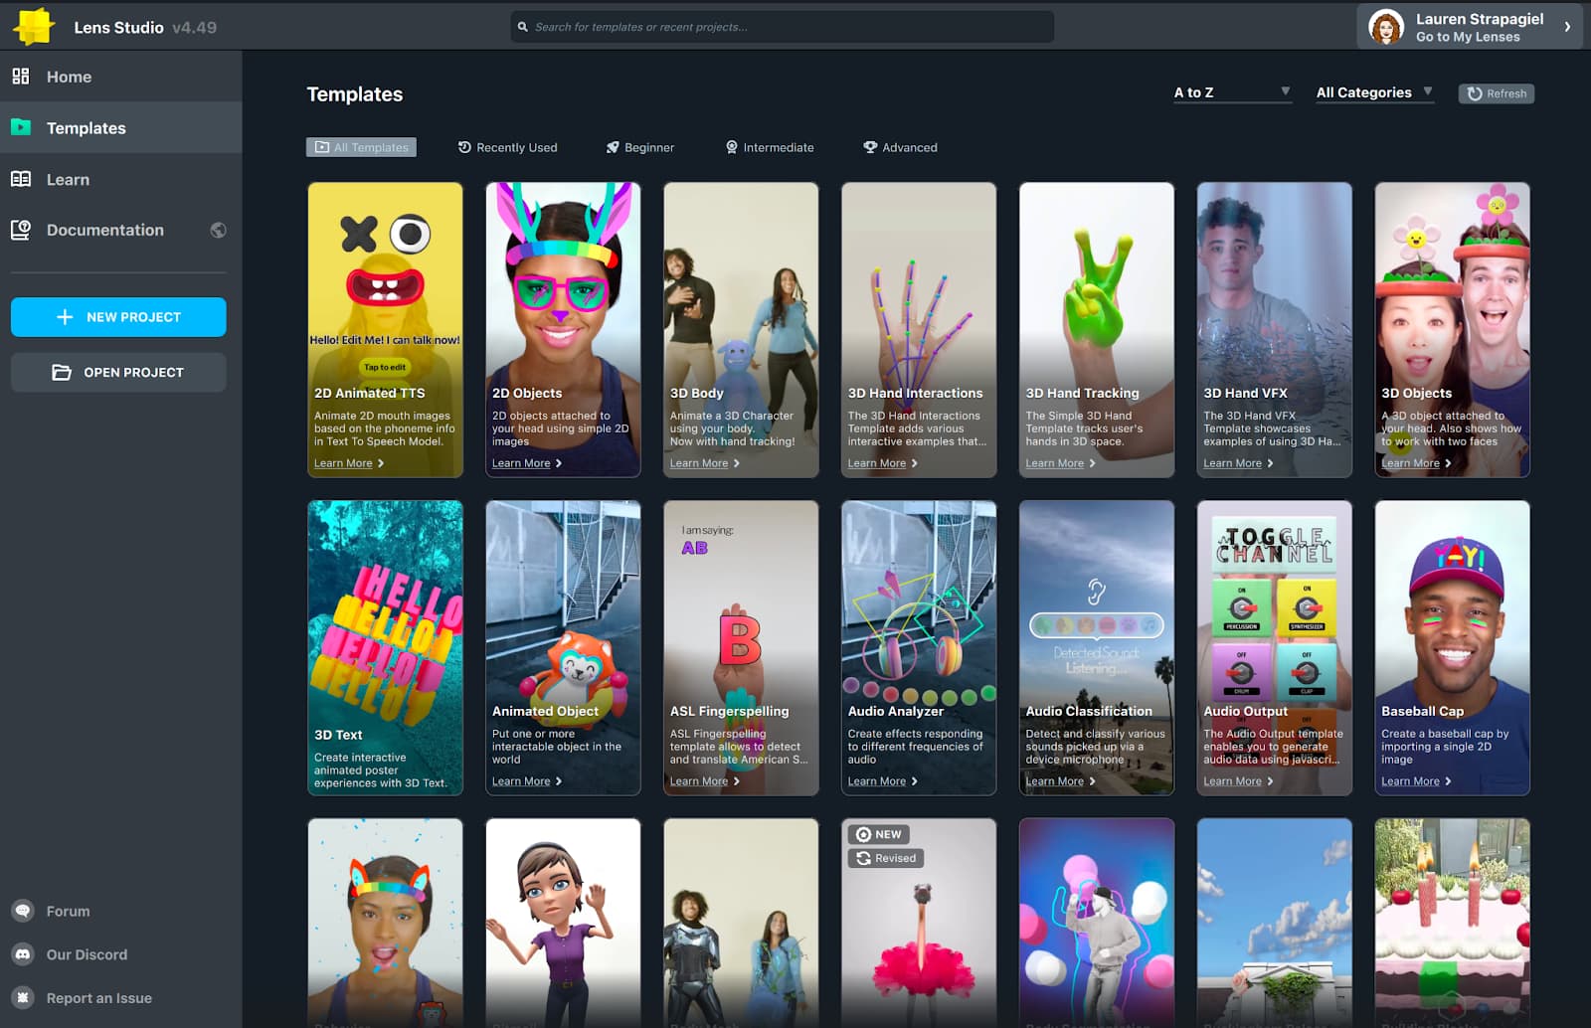The width and height of the screenshot is (1591, 1028).
Task: Switch to the Advanced filter tab
Action: coord(900,147)
